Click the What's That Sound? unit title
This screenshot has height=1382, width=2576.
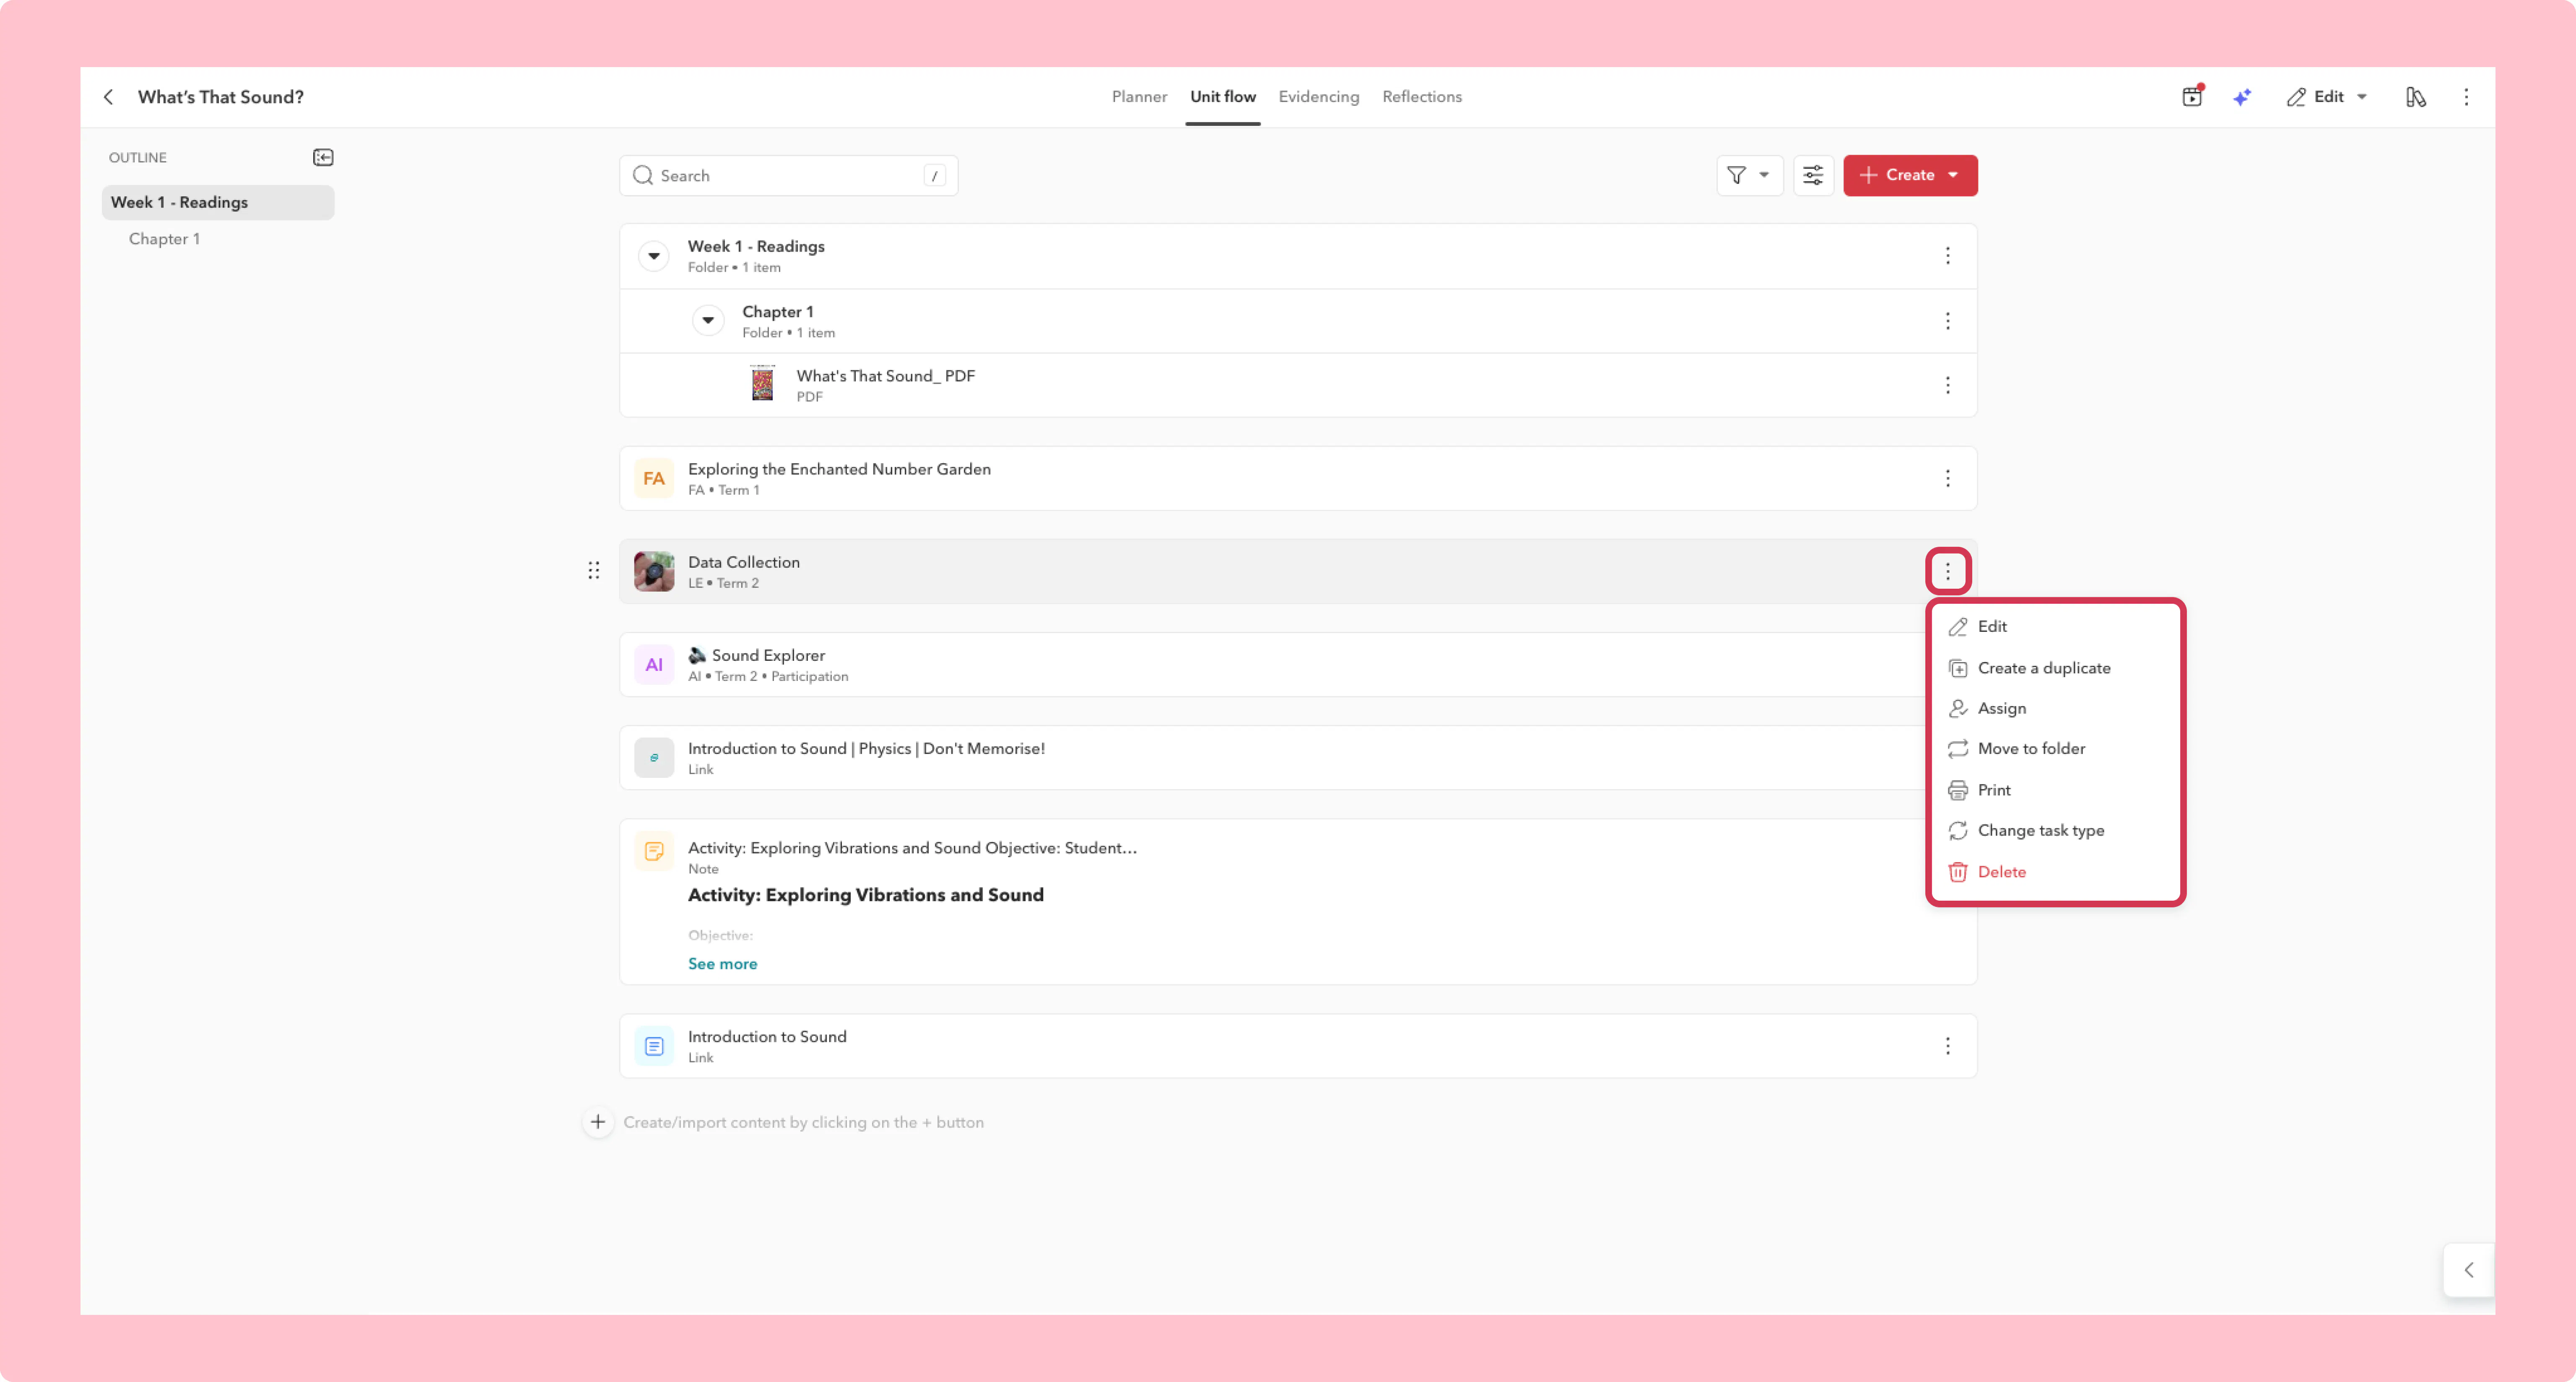tap(220, 97)
